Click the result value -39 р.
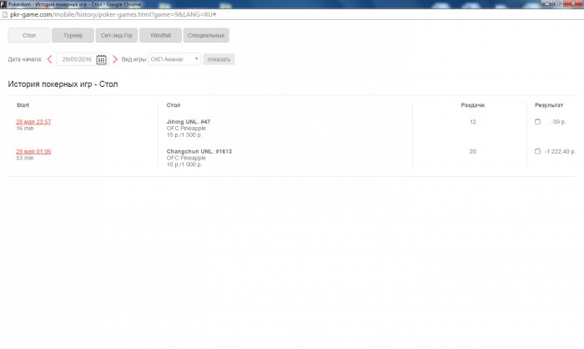This screenshot has height=349, width=584. coord(558,122)
